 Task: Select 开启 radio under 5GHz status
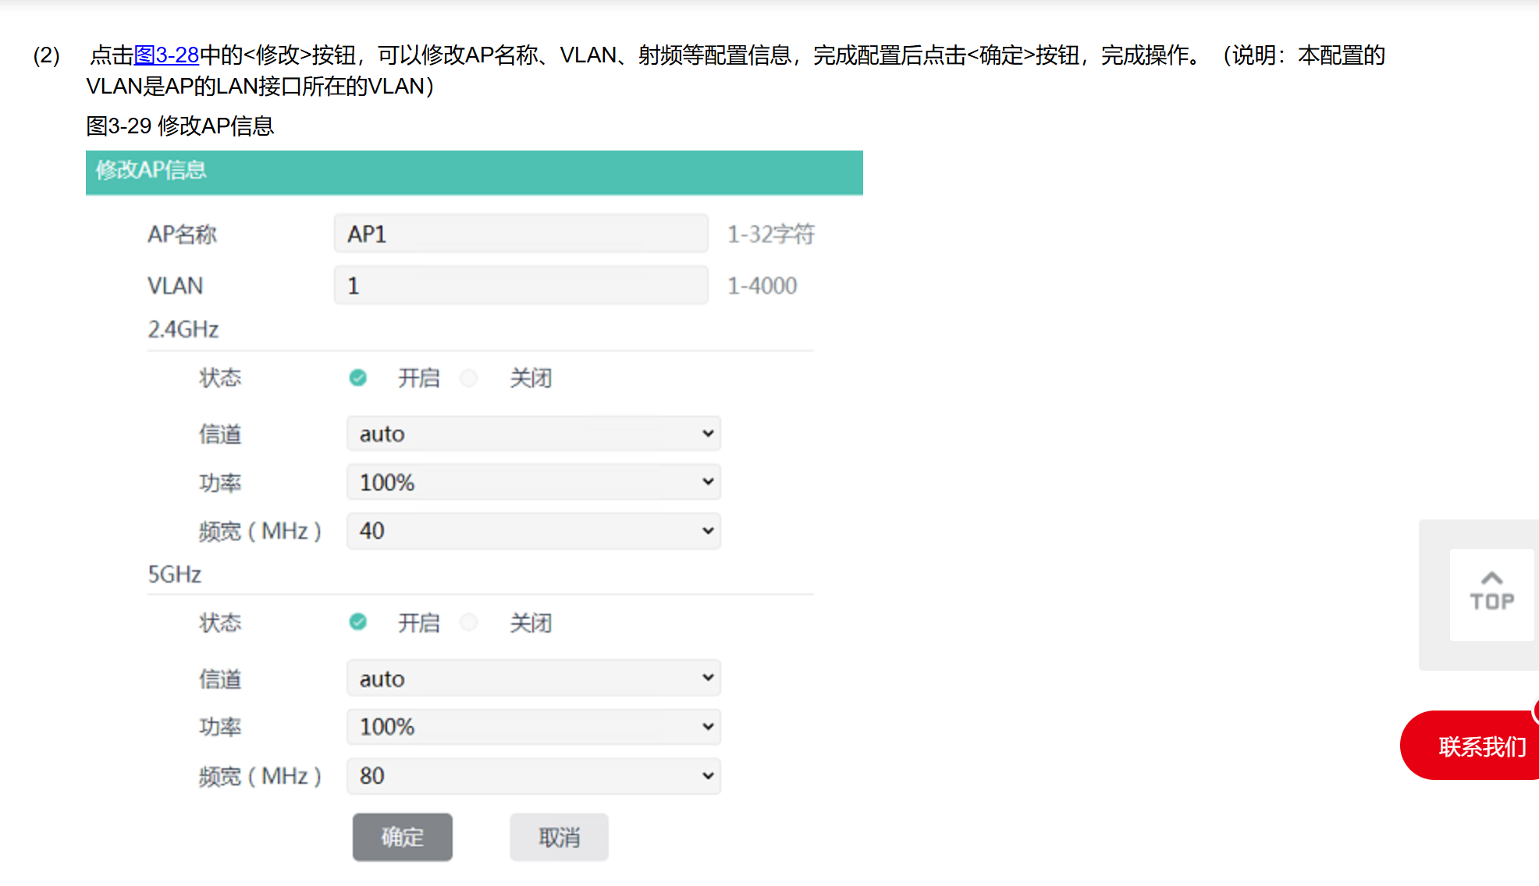358,622
